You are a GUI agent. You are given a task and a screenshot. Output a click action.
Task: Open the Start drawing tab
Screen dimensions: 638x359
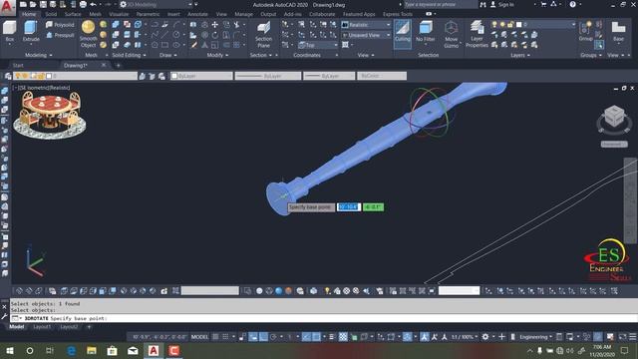18,65
